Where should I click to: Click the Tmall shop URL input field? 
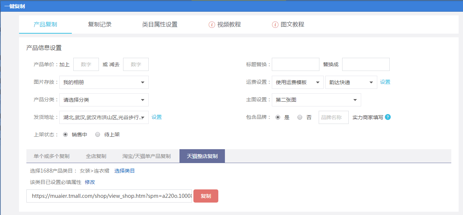[x=109, y=196]
